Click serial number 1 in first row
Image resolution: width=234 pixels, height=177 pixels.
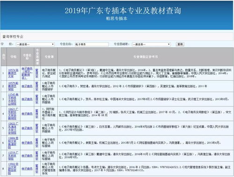(3, 73)
